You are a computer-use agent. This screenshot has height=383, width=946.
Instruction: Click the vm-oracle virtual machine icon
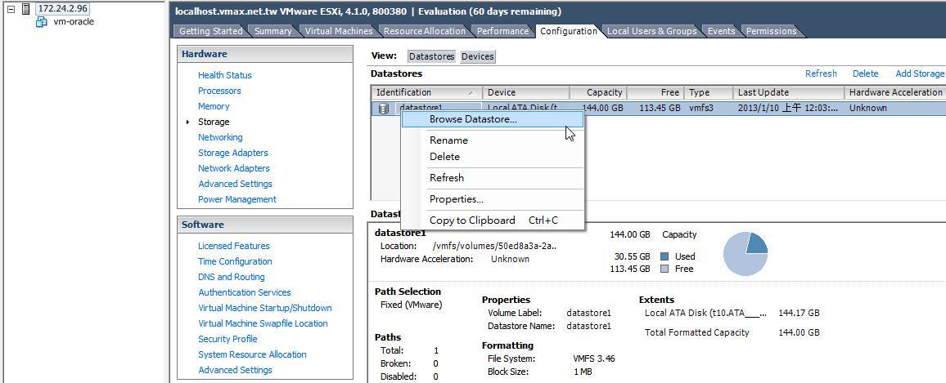(x=41, y=22)
